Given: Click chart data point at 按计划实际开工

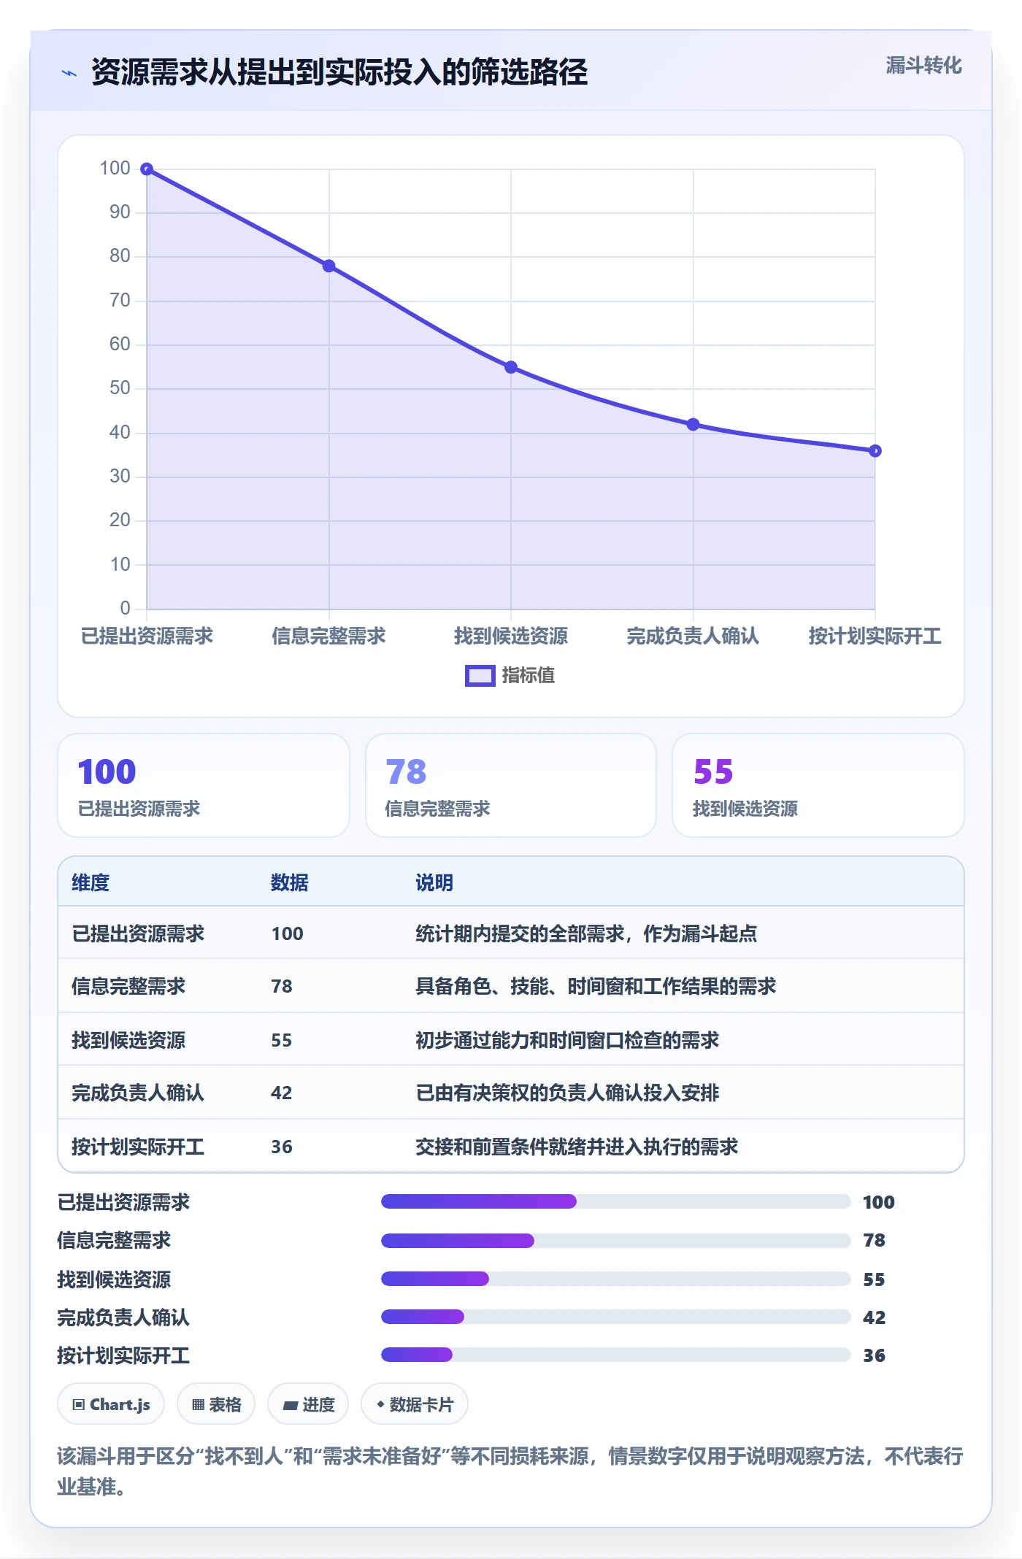Looking at the screenshot, I should click(875, 451).
